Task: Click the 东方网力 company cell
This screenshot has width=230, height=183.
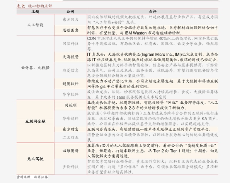Action: pyautogui.click(x=71, y=20)
